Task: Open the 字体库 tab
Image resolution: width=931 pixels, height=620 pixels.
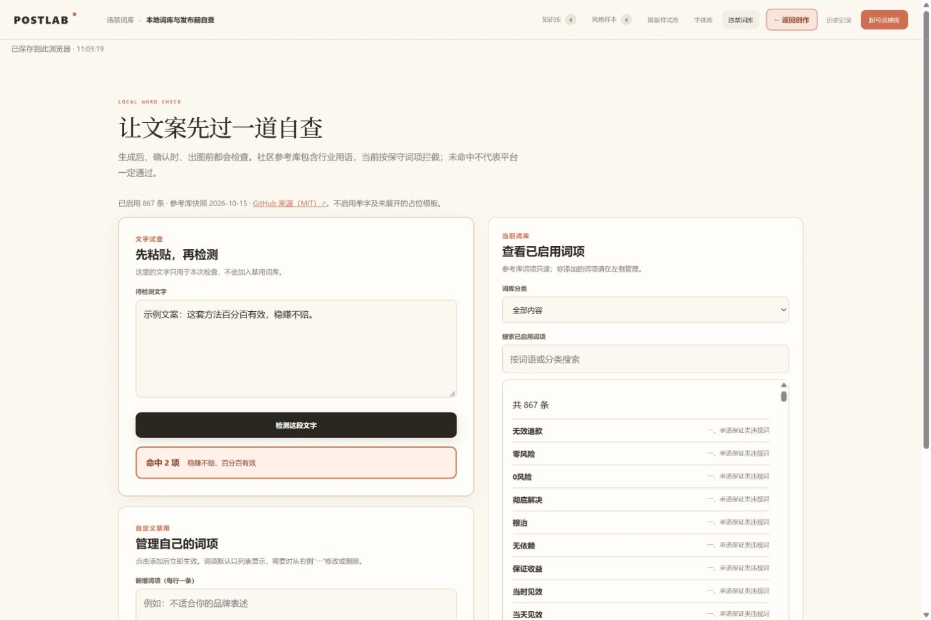Action: coord(703,20)
